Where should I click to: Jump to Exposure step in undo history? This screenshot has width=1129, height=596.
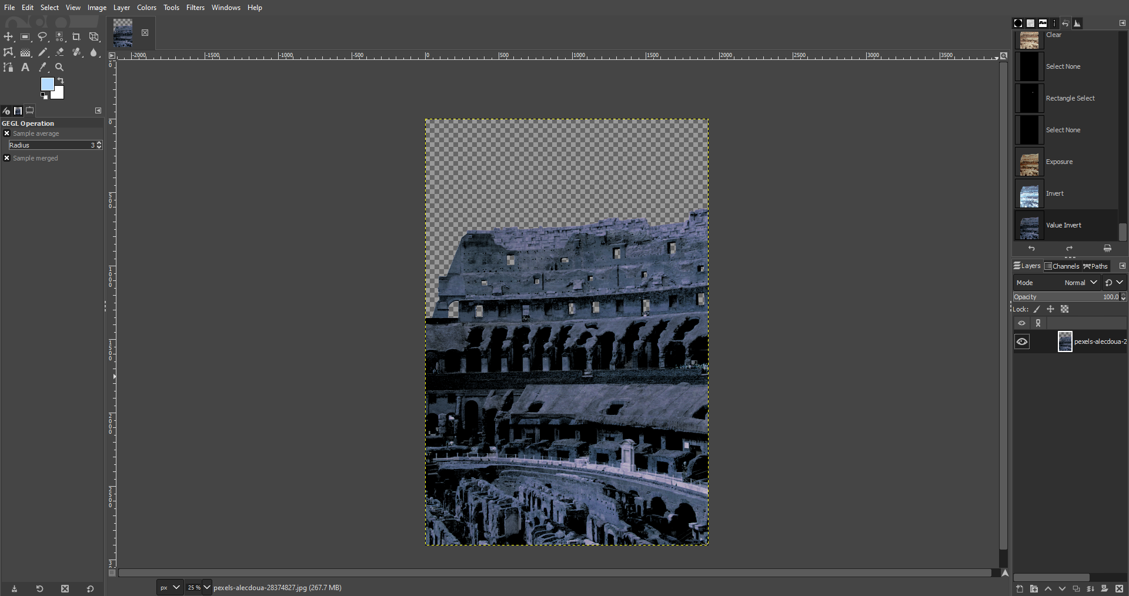pos(1065,162)
